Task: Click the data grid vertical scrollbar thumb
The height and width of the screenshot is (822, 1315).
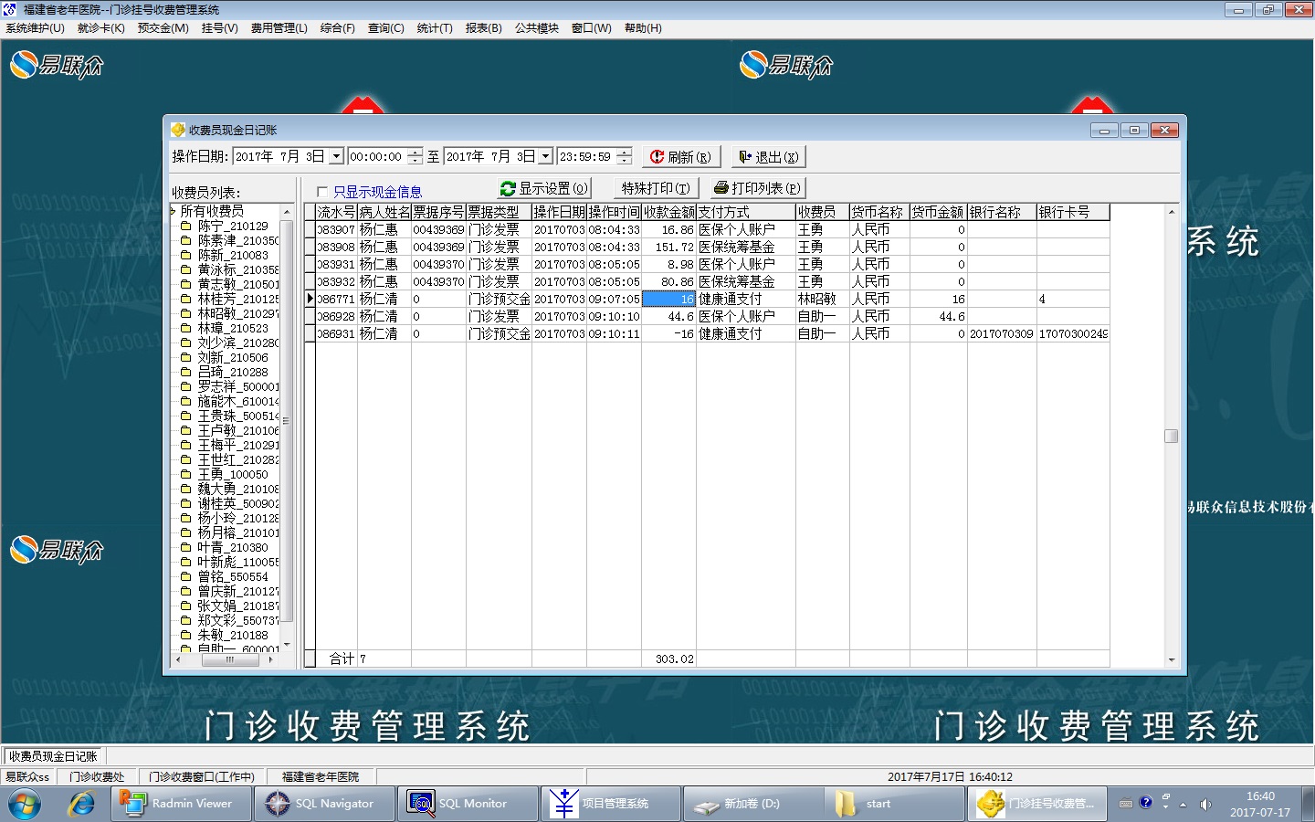Action: point(1172,437)
